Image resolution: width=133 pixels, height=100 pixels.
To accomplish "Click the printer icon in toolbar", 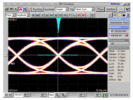I will click(x=6, y=9).
